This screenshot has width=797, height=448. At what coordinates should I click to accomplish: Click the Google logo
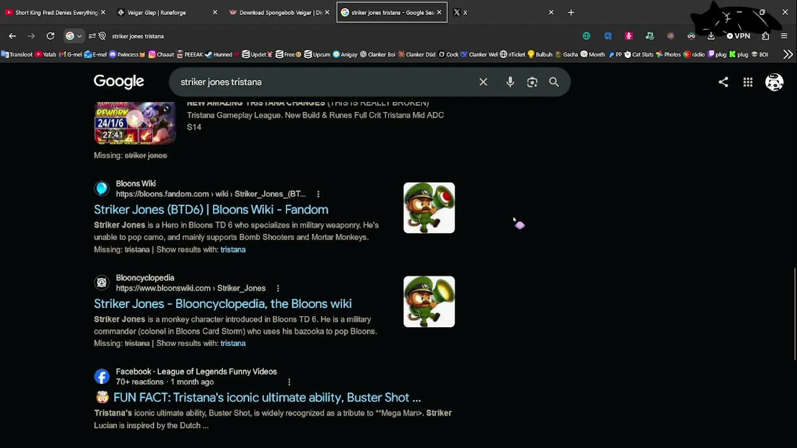click(119, 82)
